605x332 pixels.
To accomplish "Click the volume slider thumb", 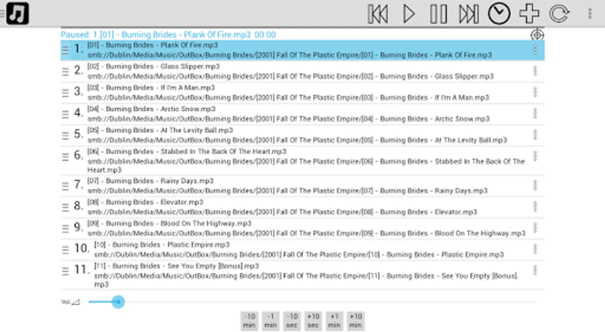I will tap(118, 302).
